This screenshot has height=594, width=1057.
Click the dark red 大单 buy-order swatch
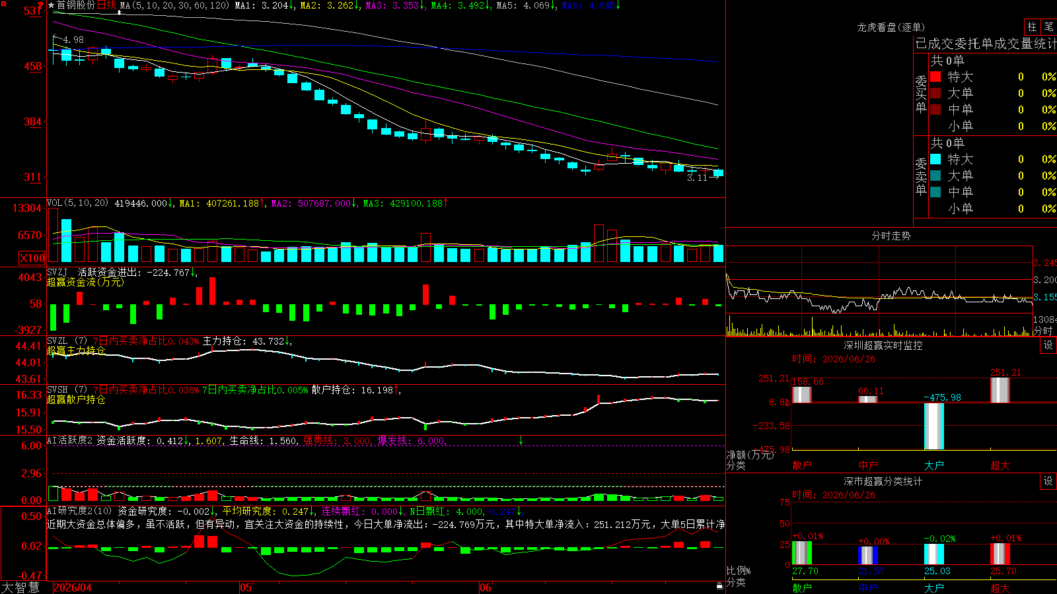pyautogui.click(x=935, y=93)
